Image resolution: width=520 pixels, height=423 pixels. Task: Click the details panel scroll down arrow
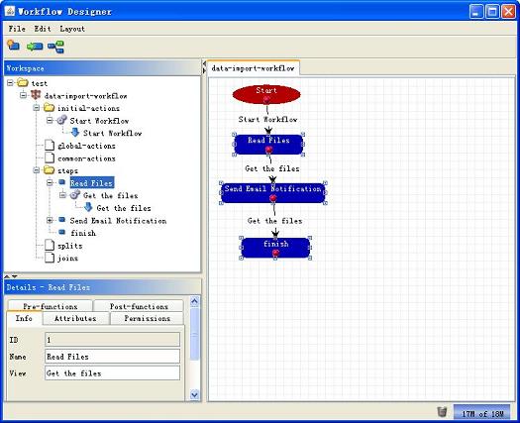pos(195,395)
